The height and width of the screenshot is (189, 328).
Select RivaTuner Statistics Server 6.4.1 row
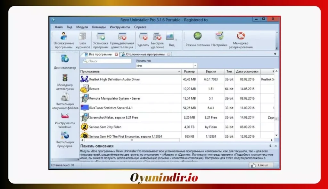click(x=177, y=108)
